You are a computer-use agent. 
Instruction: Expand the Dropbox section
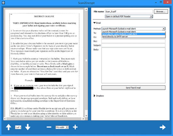coord(94,96)
